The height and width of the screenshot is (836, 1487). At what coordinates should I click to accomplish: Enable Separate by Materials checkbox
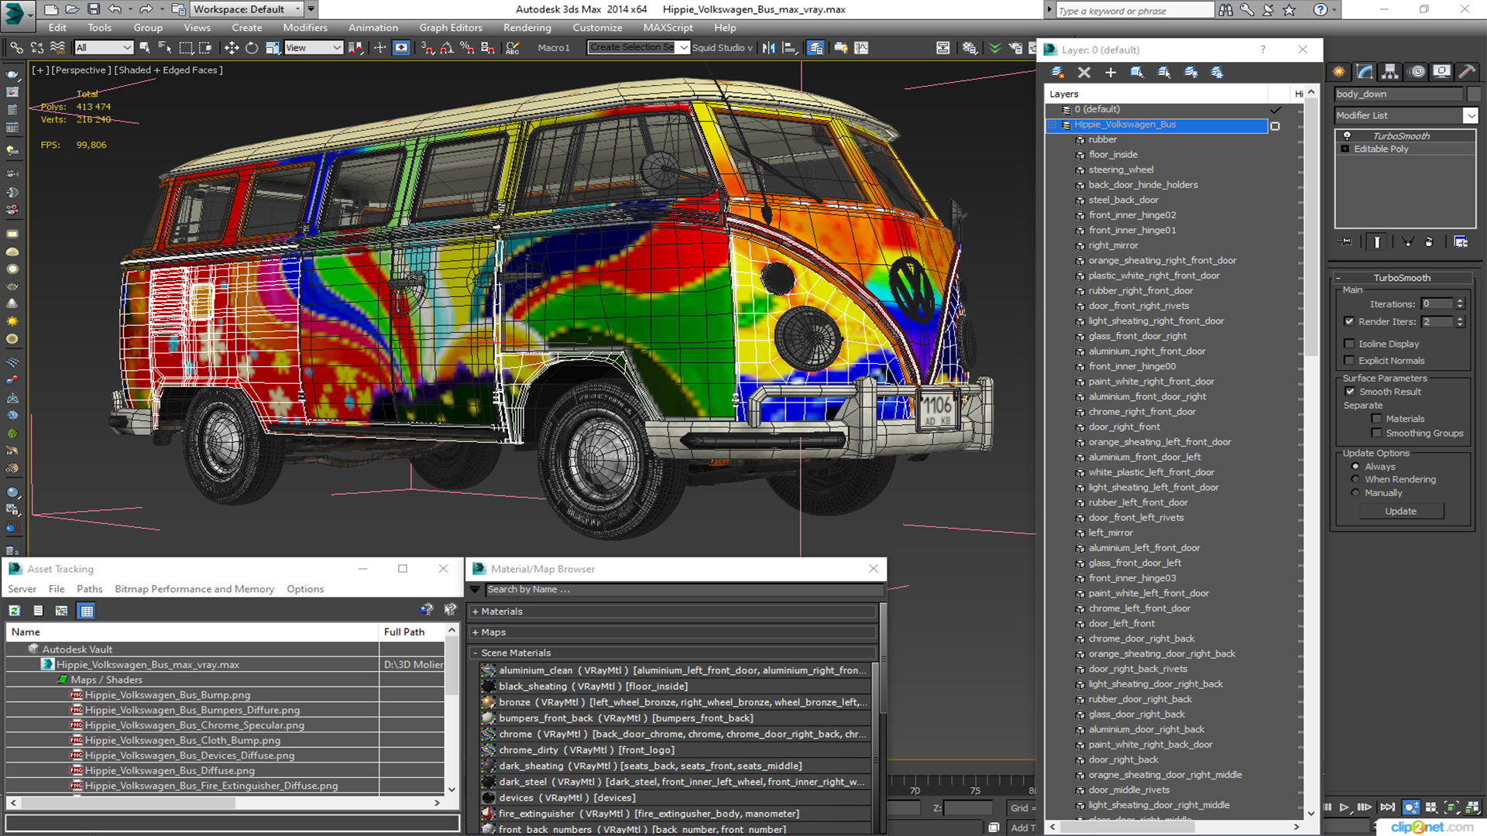[1376, 419]
